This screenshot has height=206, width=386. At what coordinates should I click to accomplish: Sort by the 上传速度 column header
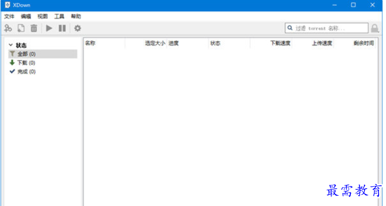[x=313, y=43]
